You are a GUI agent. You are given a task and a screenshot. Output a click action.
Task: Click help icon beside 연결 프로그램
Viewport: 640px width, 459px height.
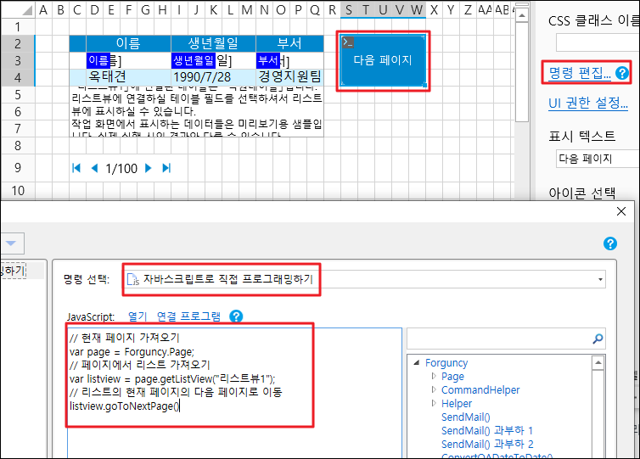coord(236,316)
